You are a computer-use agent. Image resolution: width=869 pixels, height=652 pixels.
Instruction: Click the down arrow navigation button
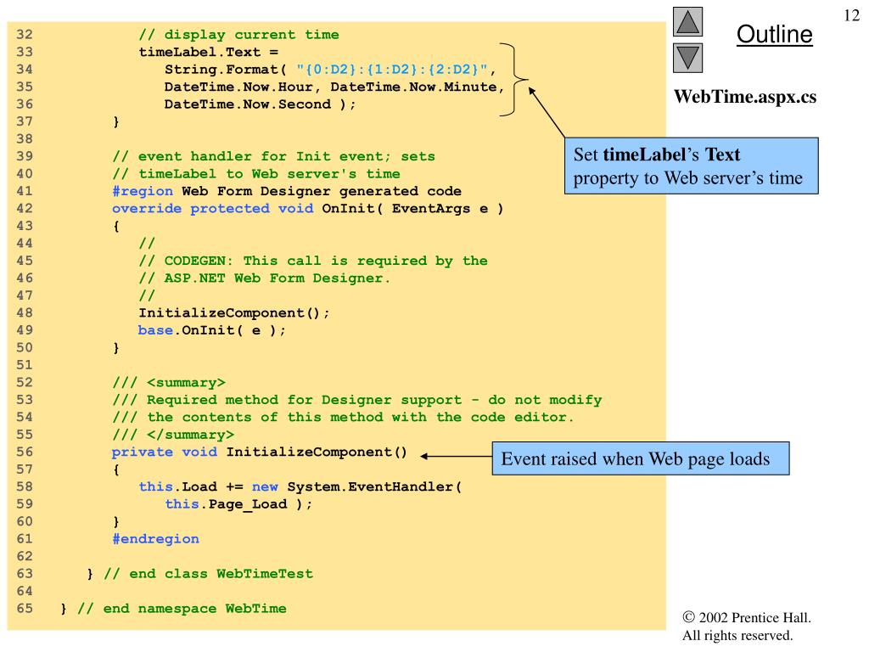coord(687,59)
